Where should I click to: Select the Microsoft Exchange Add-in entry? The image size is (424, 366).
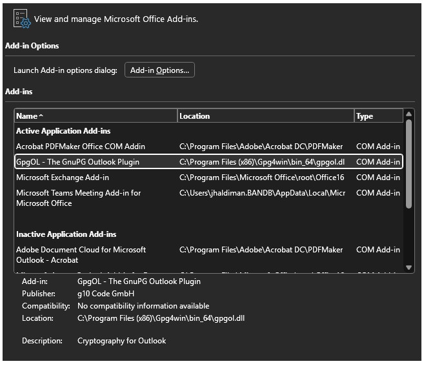(63, 178)
